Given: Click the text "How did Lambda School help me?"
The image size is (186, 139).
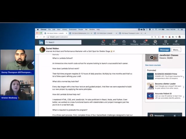Looking at the screenshot, I should 66,94.
